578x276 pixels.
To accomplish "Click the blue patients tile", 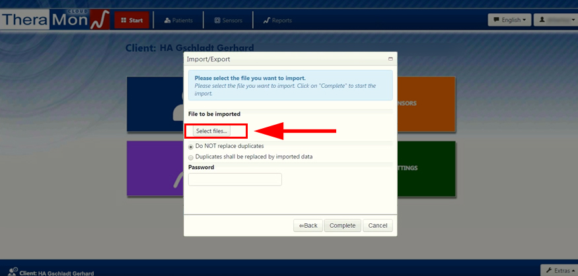I will click(x=155, y=104).
